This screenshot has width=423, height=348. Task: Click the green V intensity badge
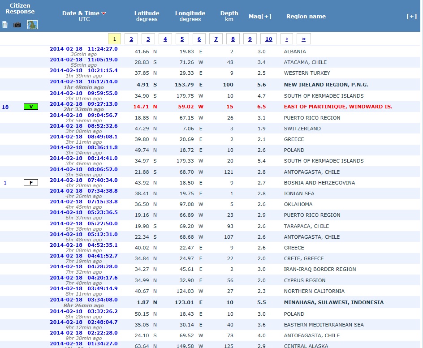[x=31, y=107]
